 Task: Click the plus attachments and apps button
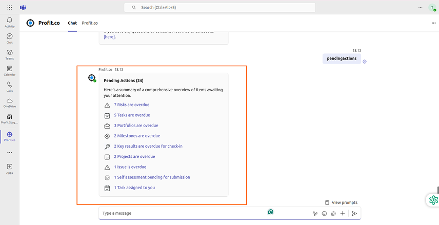click(343, 214)
